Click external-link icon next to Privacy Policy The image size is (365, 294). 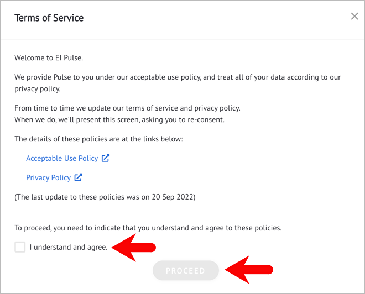coord(78,177)
